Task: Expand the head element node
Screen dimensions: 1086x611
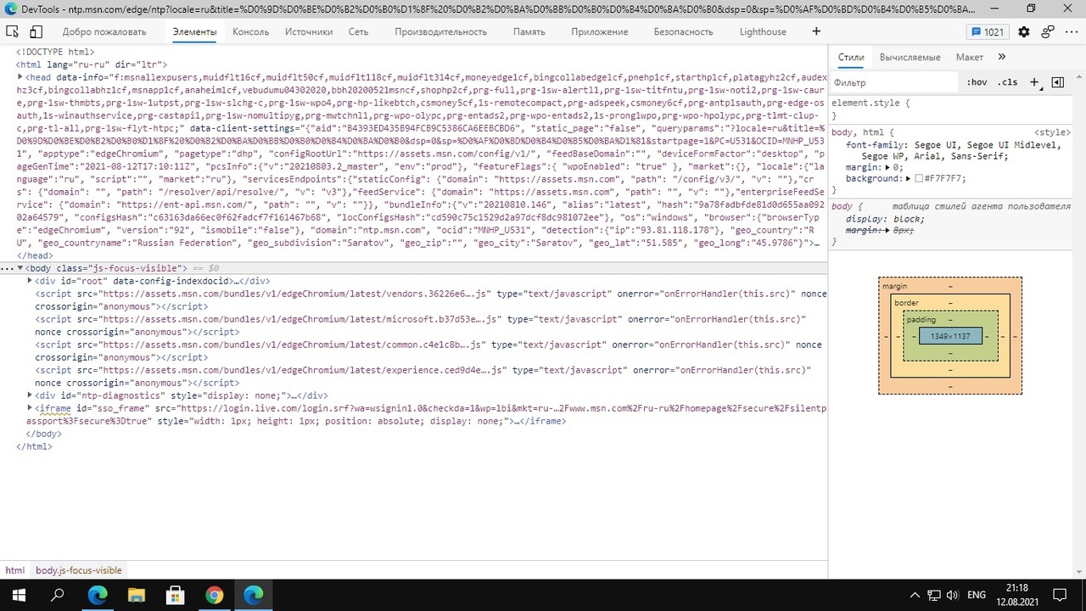Action: pos(20,77)
